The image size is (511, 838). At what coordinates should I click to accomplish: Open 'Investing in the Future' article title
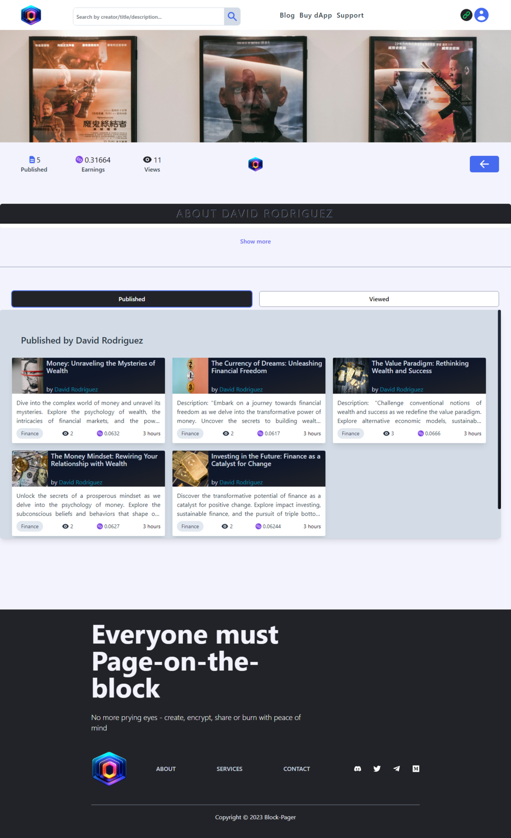[266, 460]
